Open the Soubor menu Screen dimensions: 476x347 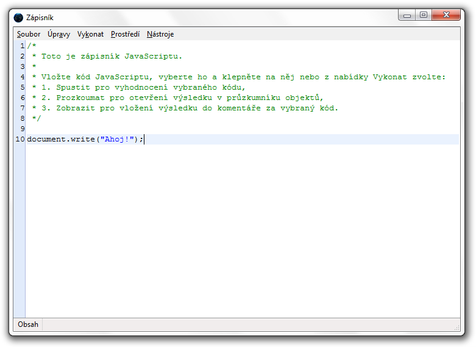29,34
